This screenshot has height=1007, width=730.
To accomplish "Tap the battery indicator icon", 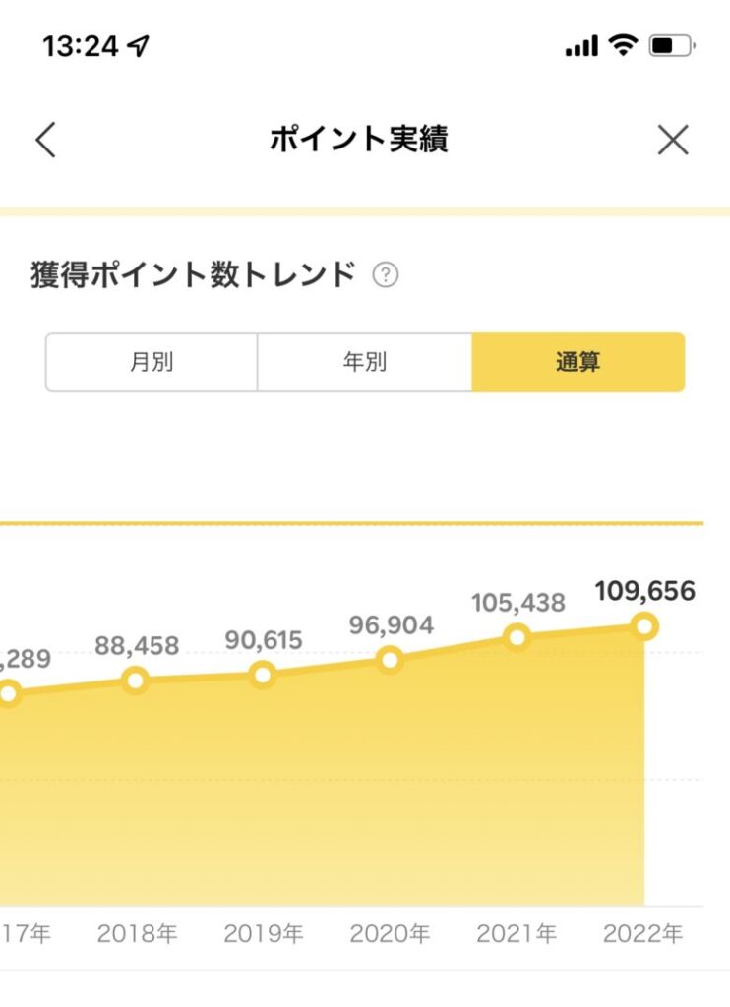I will point(672,45).
